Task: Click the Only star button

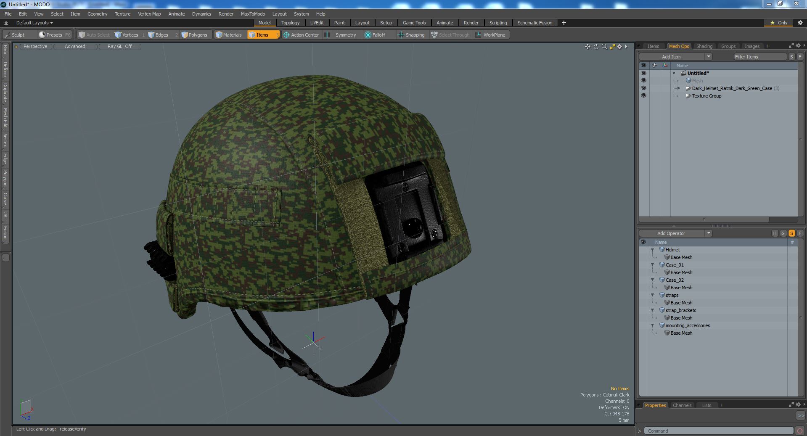Action: click(x=779, y=23)
